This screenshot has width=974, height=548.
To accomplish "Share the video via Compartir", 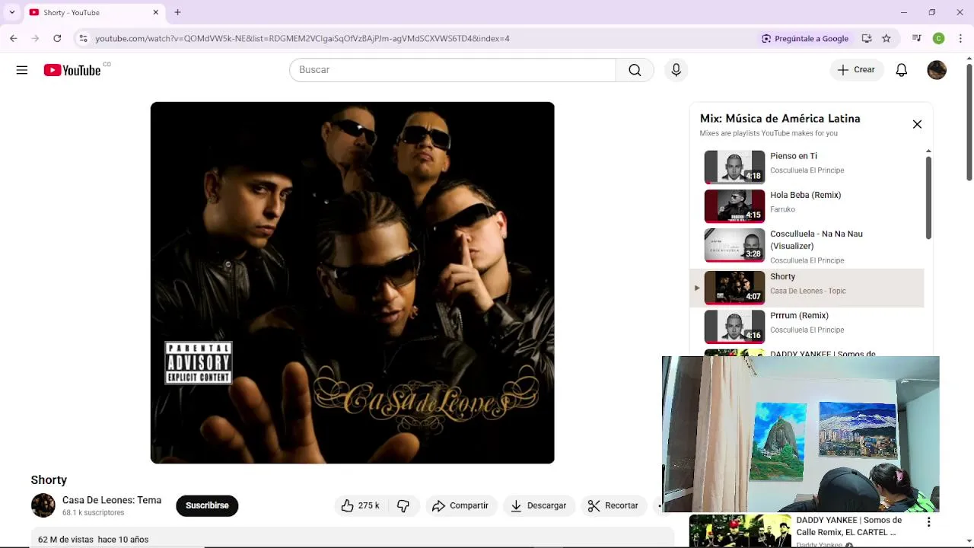I will pyautogui.click(x=460, y=505).
